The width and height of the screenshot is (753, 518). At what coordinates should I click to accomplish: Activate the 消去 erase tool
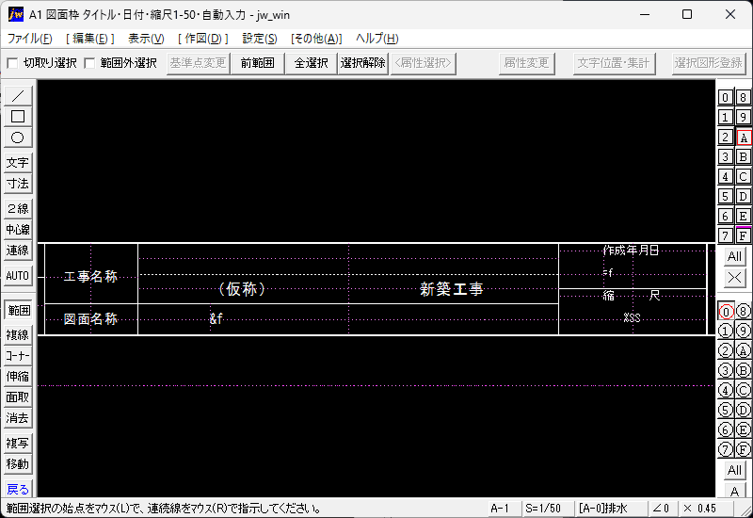[18, 418]
